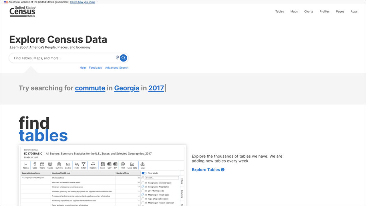Click Meaning of NAICS code column header
Viewport: 366px width, 206px height.
[83, 173]
